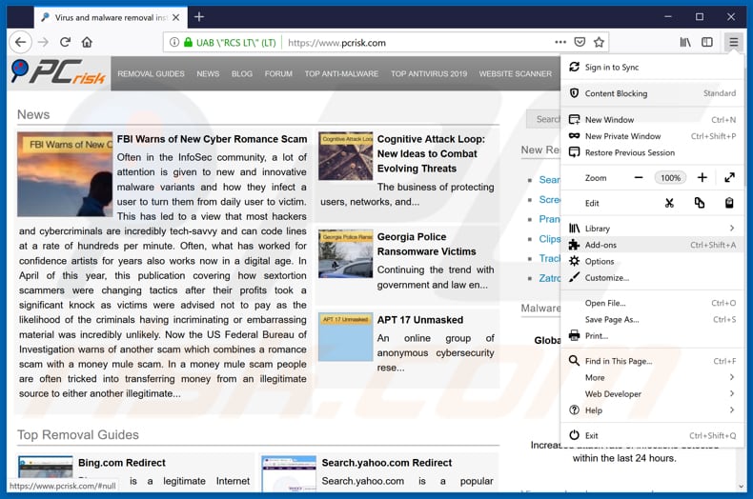753x499 pixels.
Task: Open the Library toolbar icon
Action: pos(685,42)
